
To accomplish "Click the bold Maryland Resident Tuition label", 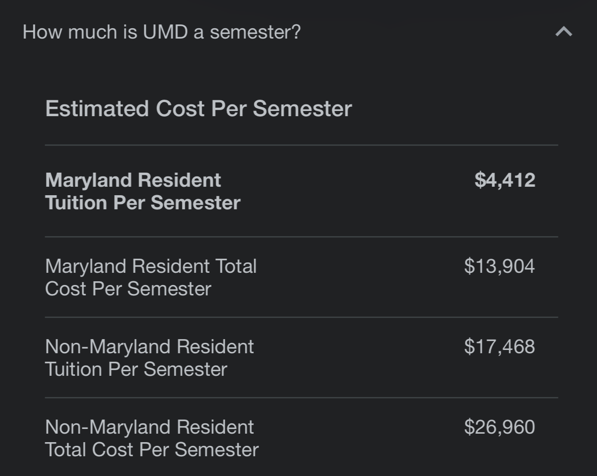I will click(x=142, y=191).
